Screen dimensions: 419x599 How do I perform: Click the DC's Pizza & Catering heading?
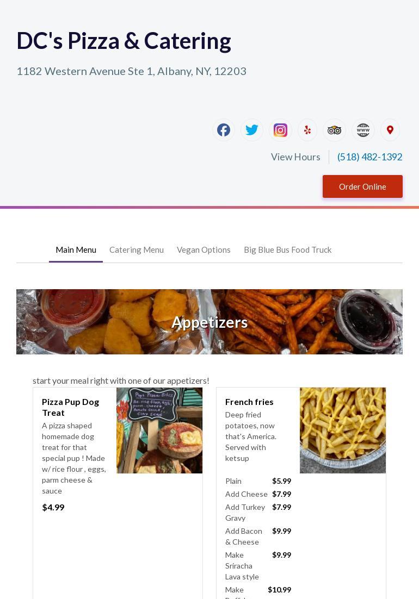(124, 41)
